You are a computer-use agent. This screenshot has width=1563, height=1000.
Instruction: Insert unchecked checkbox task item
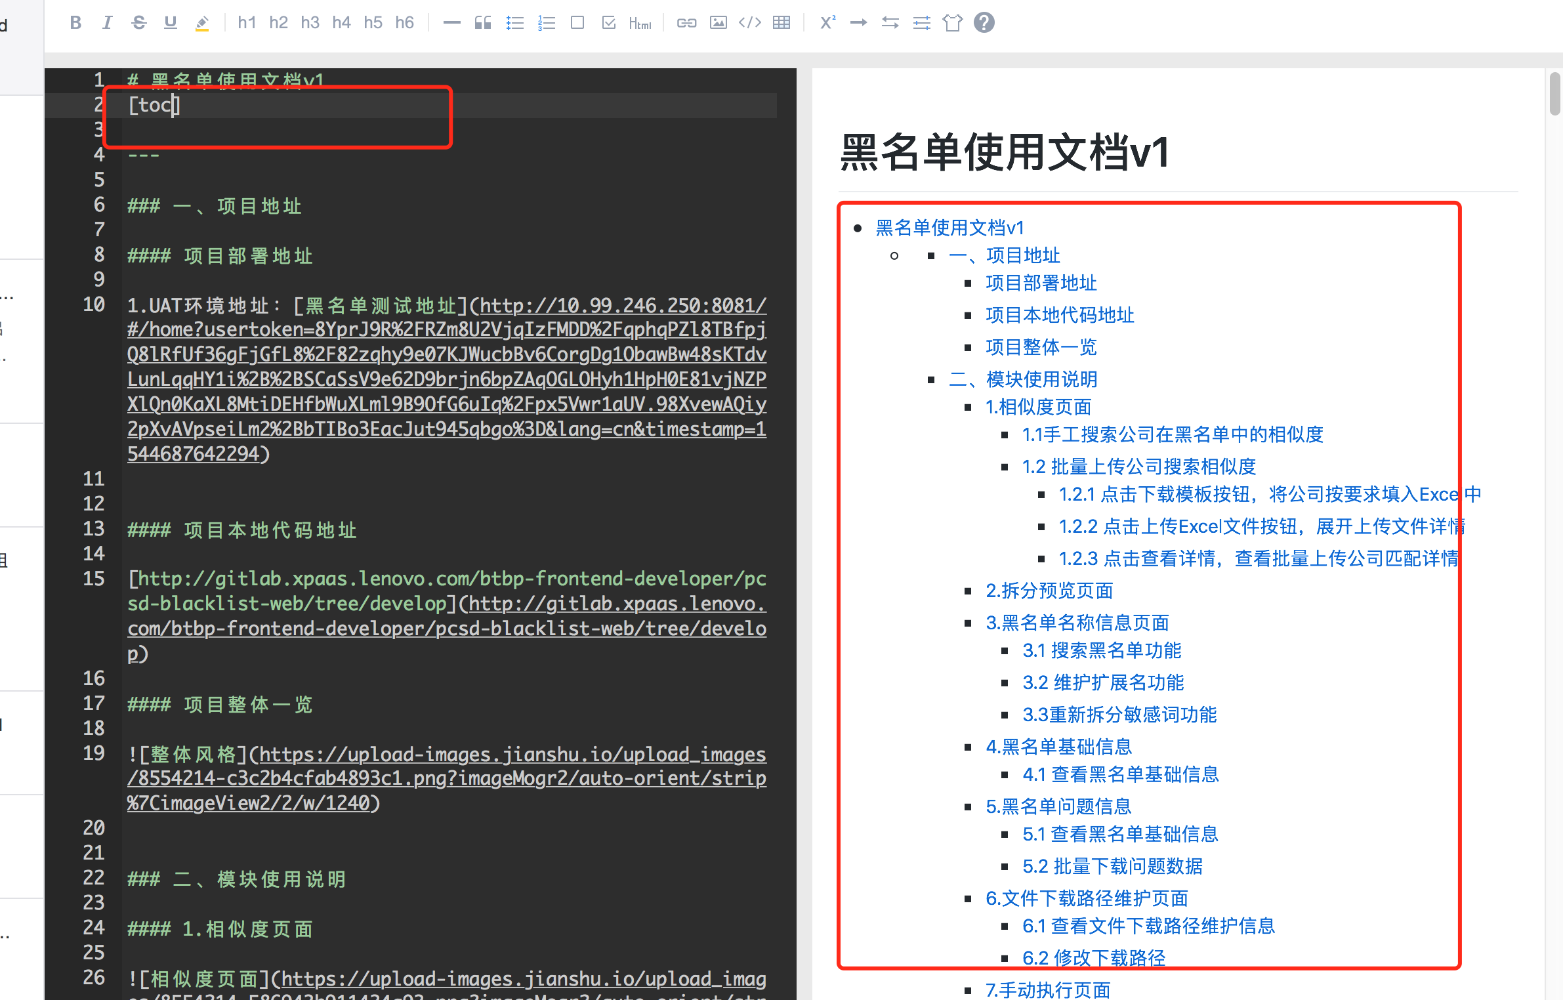[x=577, y=23]
